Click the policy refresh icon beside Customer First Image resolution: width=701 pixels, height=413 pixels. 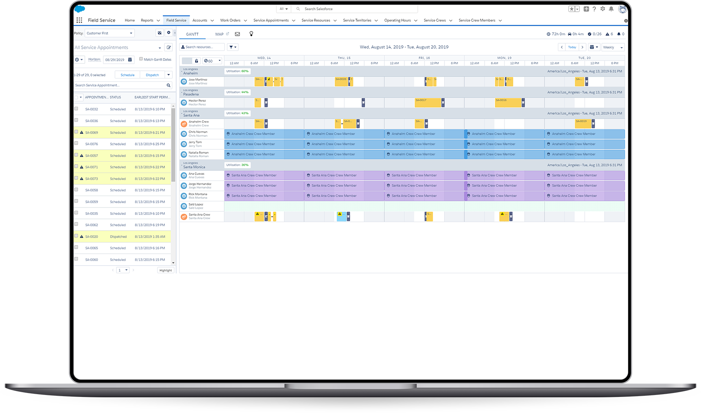pos(160,33)
